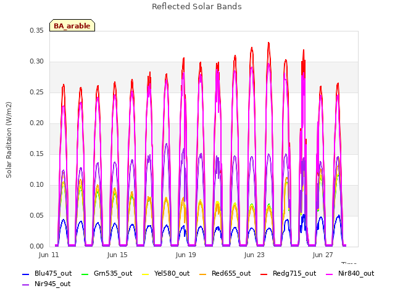The width and height of the screenshot is (395, 296).
Task: Click the Solar Raditaion (W/m2) axis label
Action: pos(9,140)
